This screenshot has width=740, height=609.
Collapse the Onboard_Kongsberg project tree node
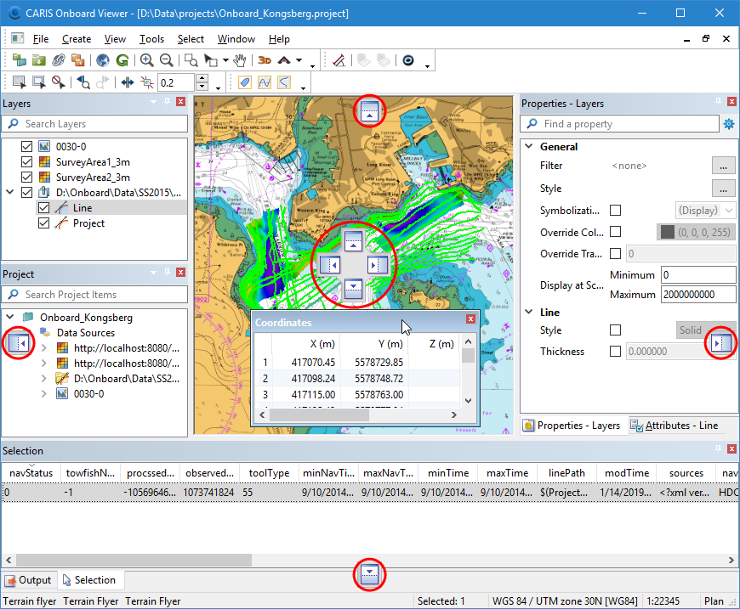(9, 318)
